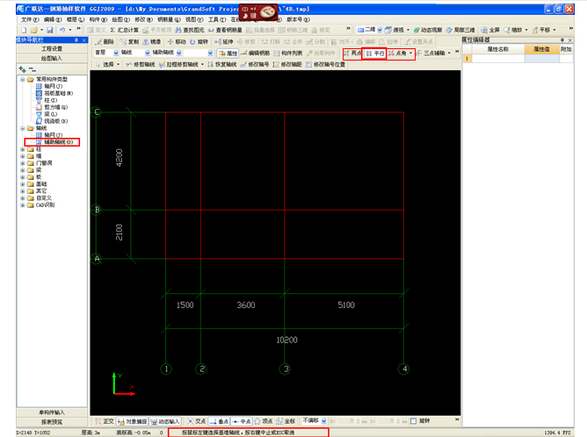
Task: Open the 不偏移 offset dropdown
Action: (x=324, y=421)
